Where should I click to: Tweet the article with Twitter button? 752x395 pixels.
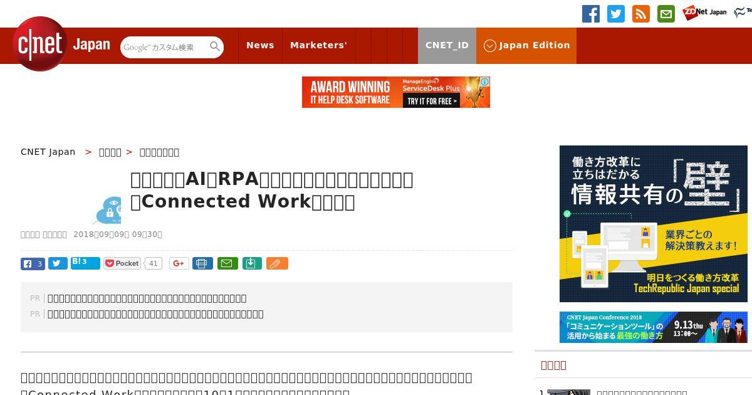point(58,263)
